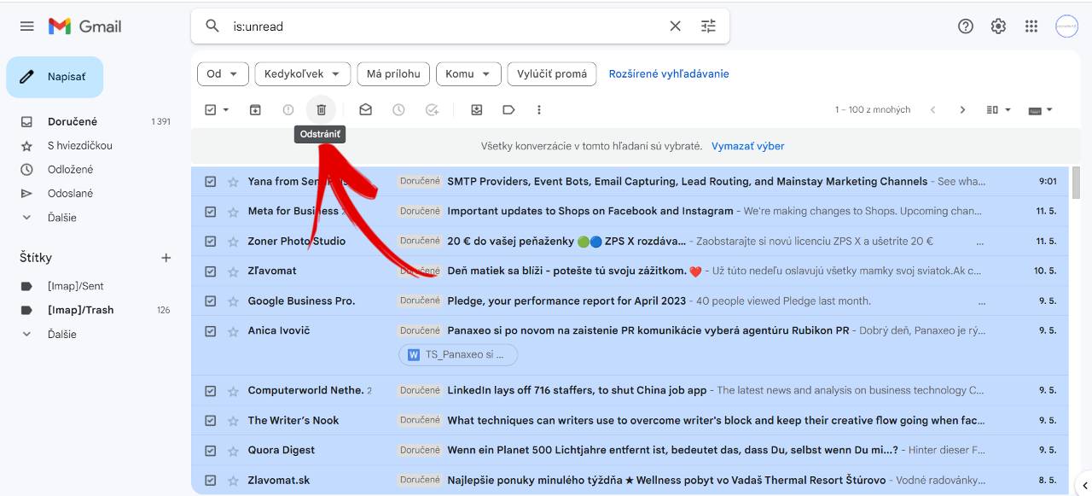Image resolution: width=1092 pixels, height=496 pixels.
Task: Show side panel arrow at bottom right
Action: [x=1083, y=486]
